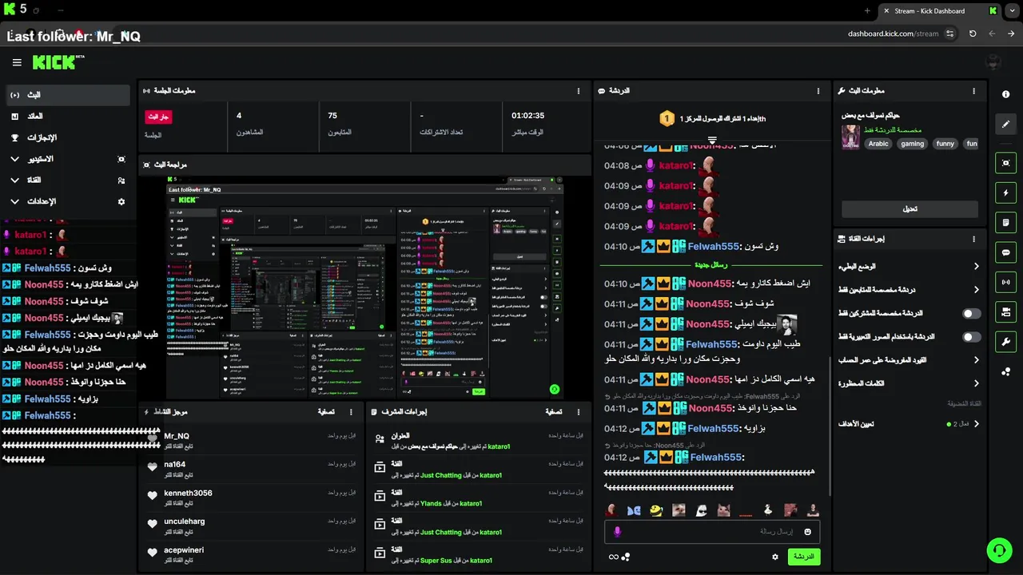
Task: Click follower Mr_NQ in activity feed
Action: click(177, 436)
